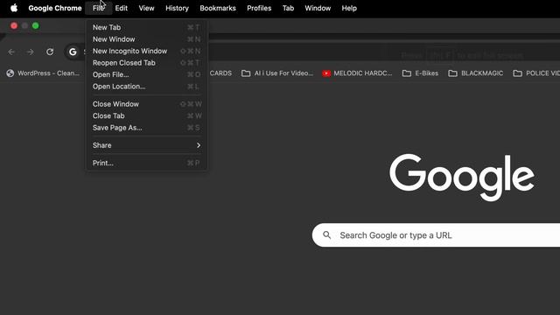
Task: Open the E-Bikes bookmark folder label
Action: [426, 73]
